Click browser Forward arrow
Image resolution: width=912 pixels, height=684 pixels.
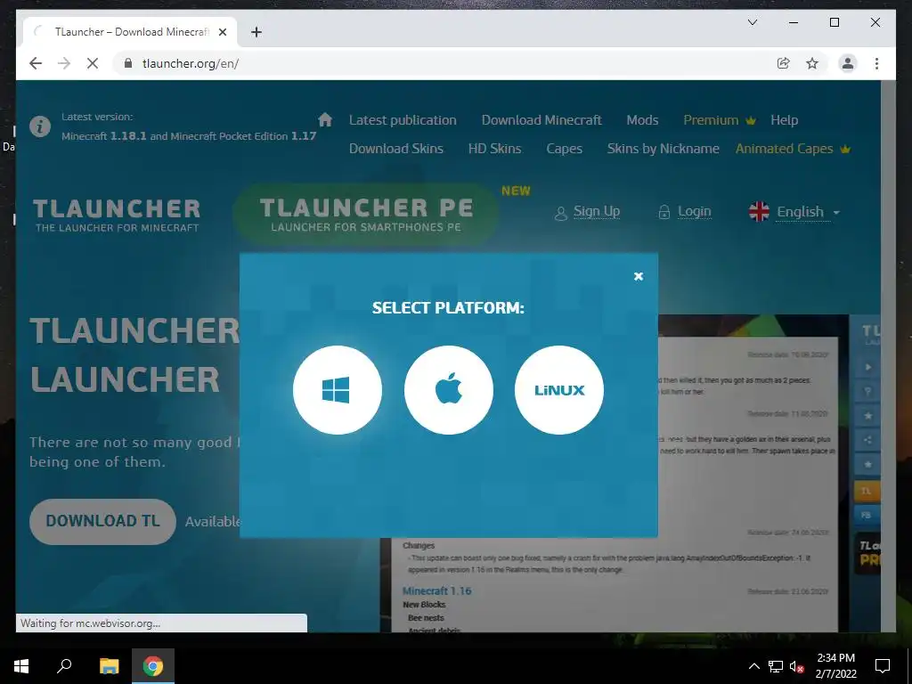[64, 63]
